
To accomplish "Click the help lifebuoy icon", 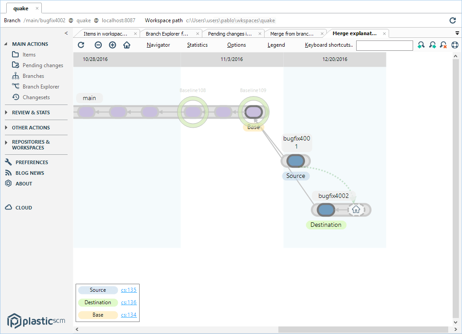I will click(x=455, y=45).
